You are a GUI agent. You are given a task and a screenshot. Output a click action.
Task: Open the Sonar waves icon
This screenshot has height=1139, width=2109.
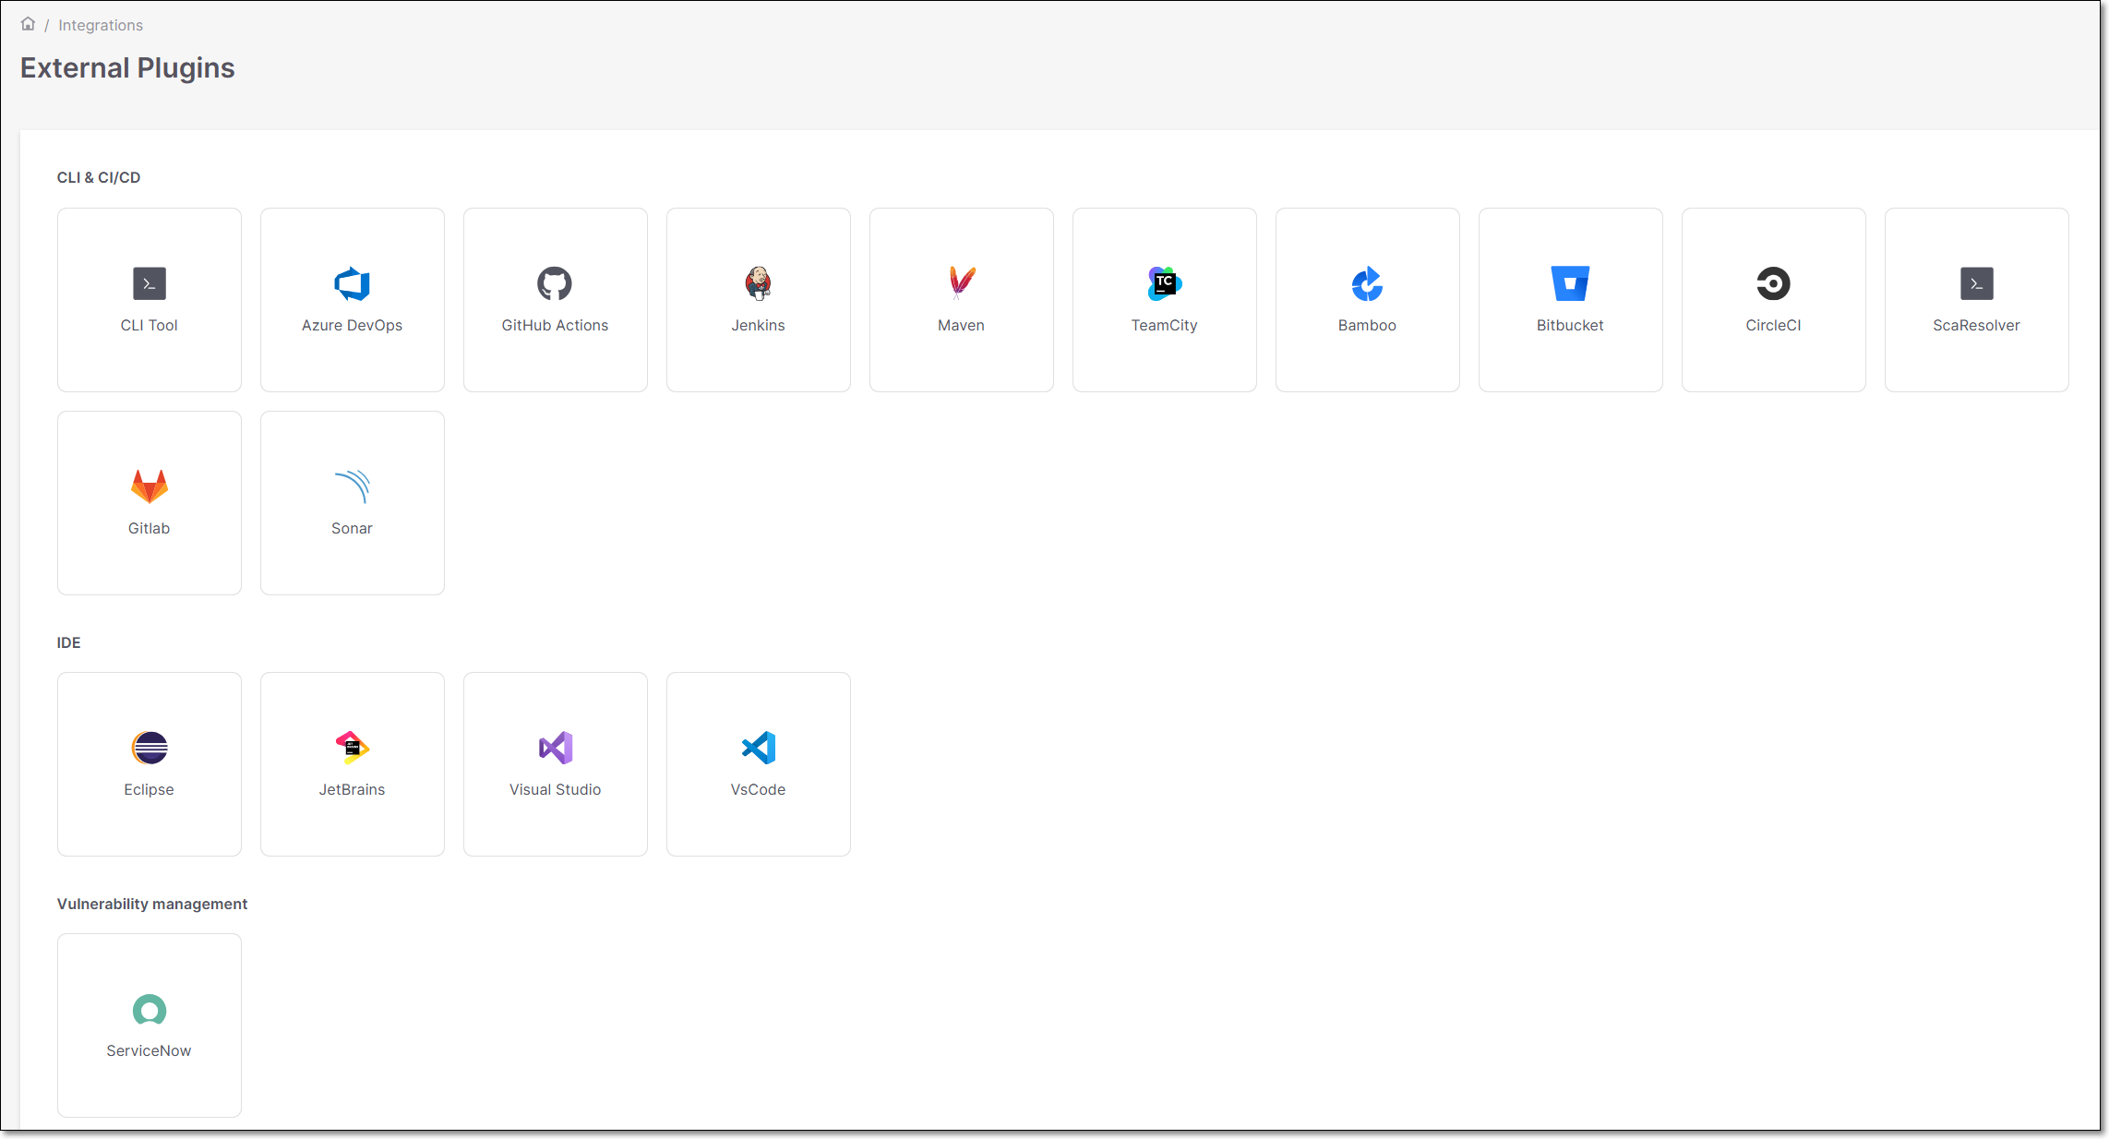click(353, 486)
